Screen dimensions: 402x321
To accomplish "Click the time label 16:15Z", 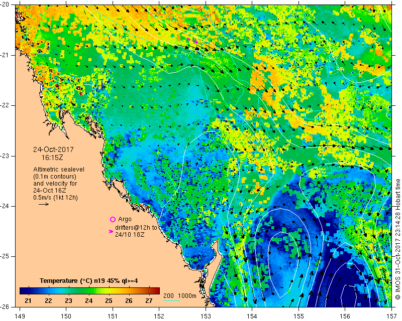I will coord(52,157).
